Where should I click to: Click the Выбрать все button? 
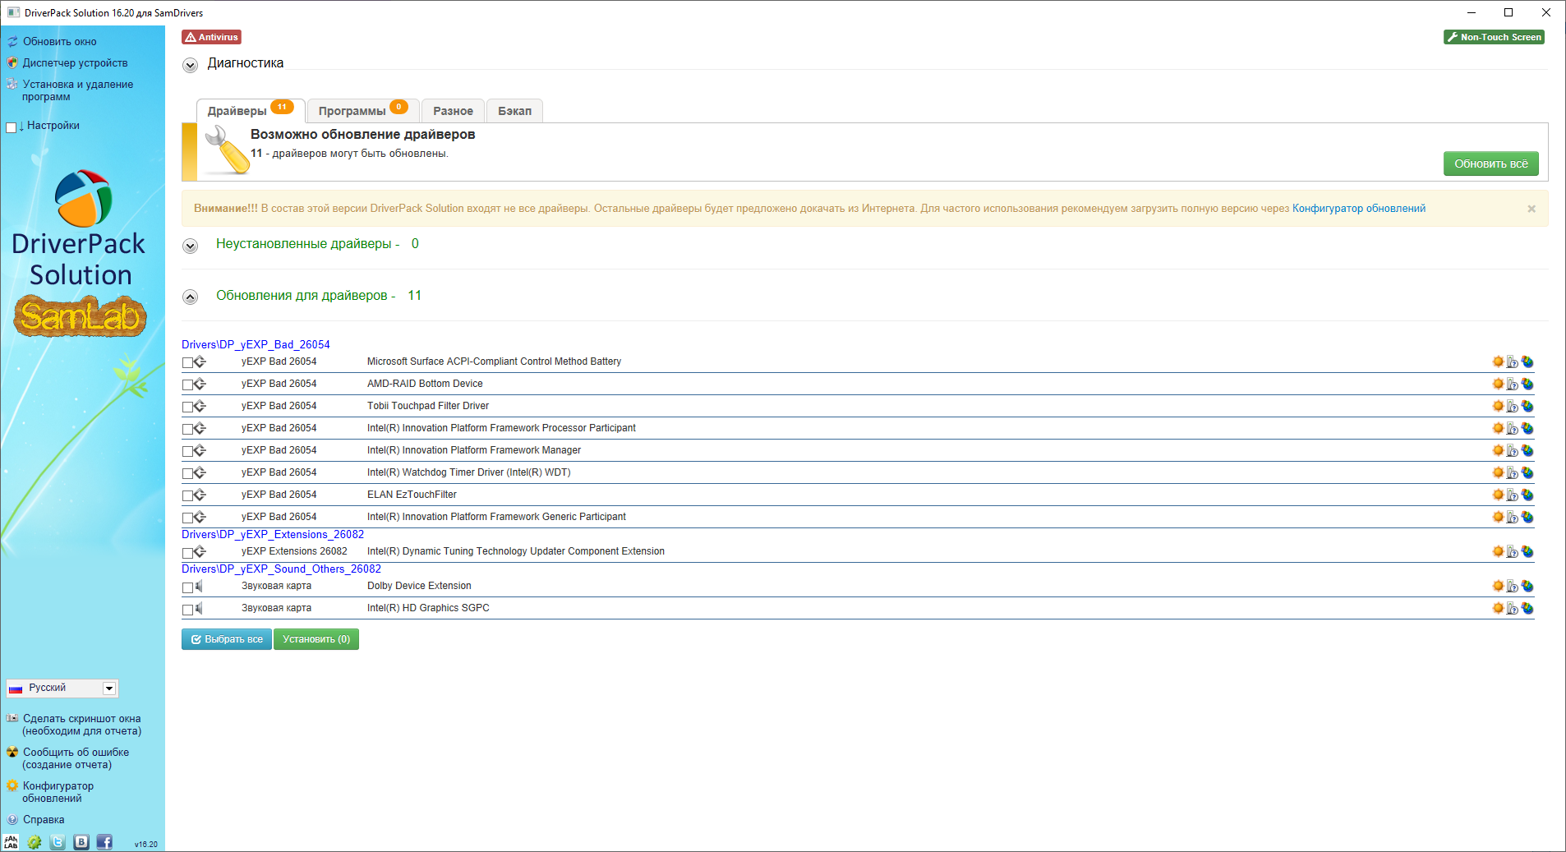tap(227, 639)
